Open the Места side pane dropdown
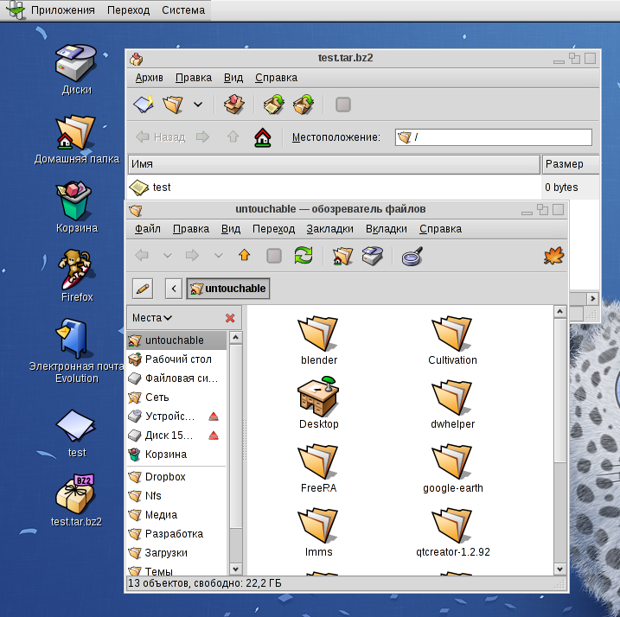This screenshot has width=620, height=617. point(152,318)
